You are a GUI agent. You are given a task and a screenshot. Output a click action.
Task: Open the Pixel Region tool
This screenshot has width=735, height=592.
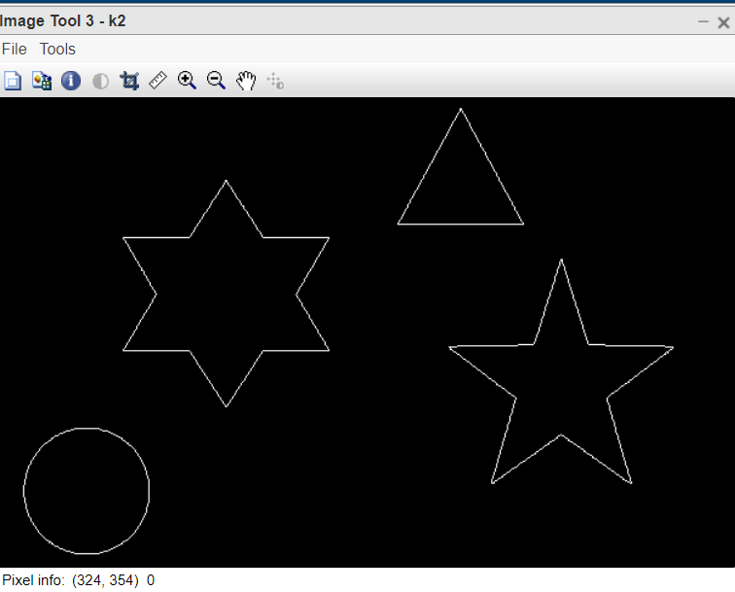[x=42, y=81]
